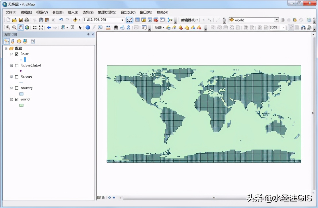Go back to previous extent arrow

tap(49, 28)
